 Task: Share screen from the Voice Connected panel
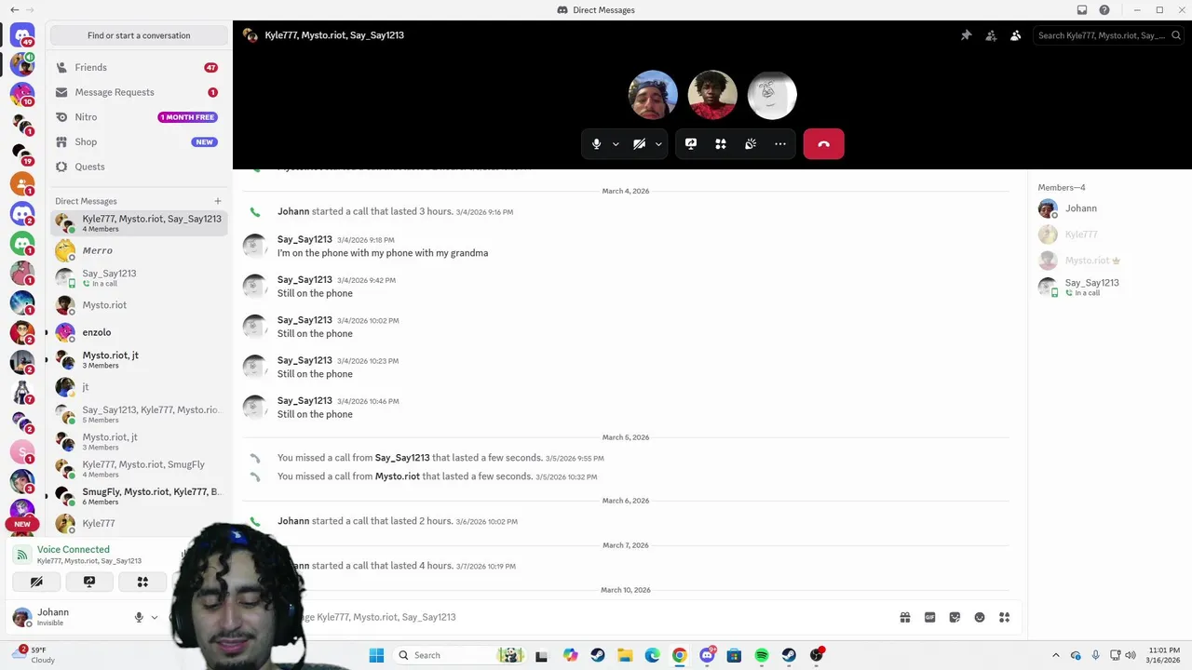tap(89, 582)
